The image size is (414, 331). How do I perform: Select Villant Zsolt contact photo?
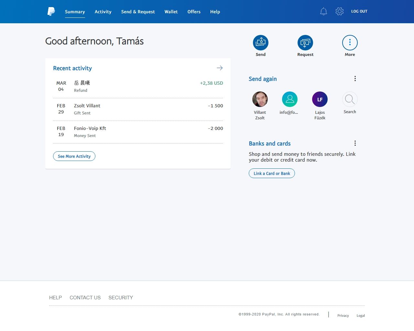coord(260,99)
